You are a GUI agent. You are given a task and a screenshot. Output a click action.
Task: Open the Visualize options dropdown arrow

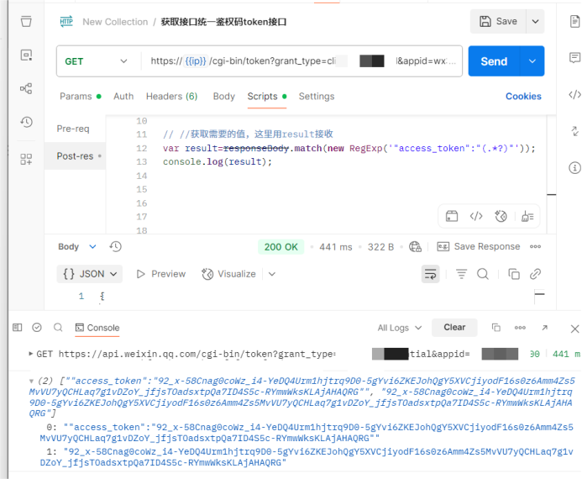pyautogui.click(x=272, y=274)
